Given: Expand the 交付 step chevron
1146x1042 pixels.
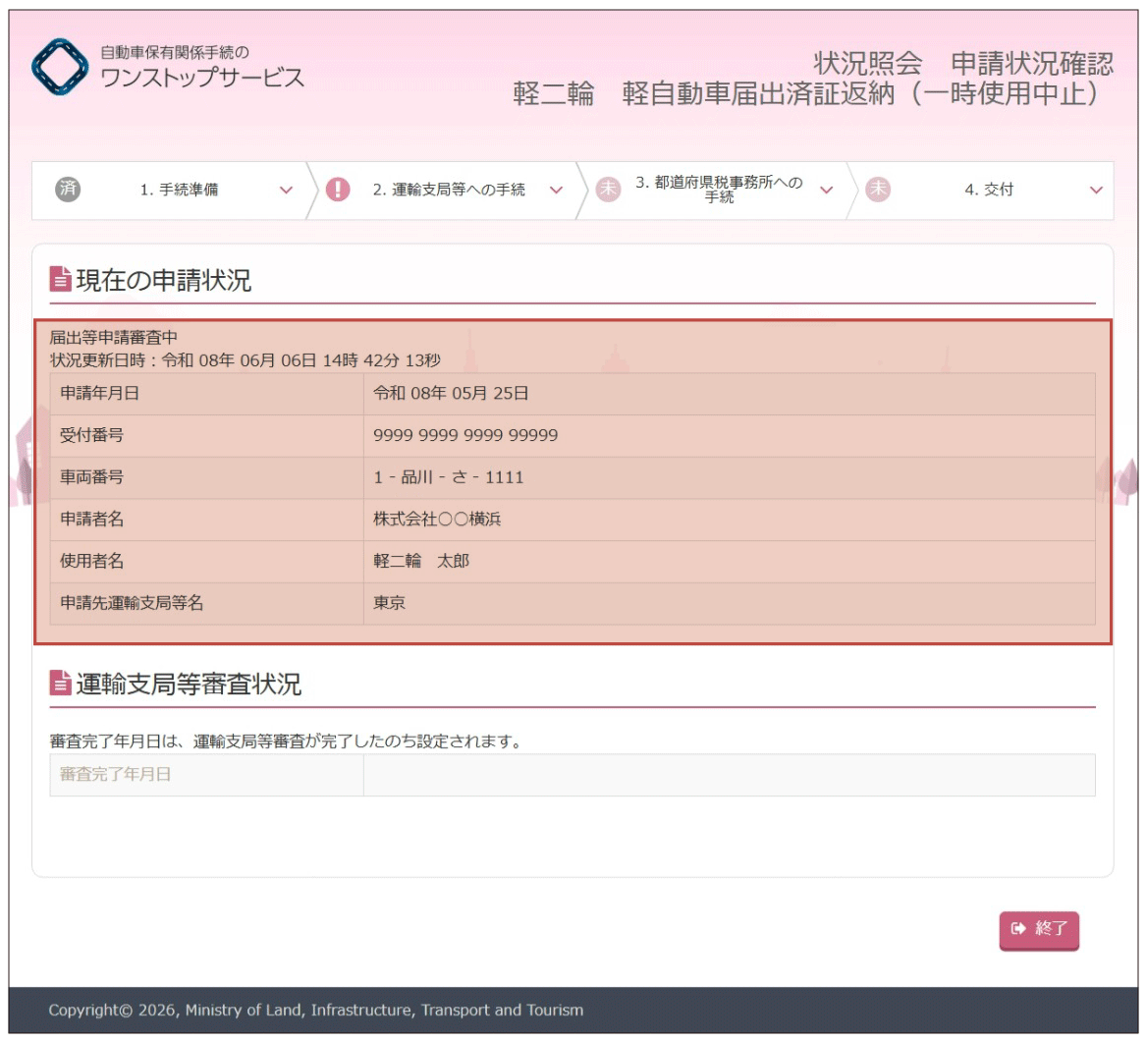Looking at the screenshot, I should [x=1096, y=191].
